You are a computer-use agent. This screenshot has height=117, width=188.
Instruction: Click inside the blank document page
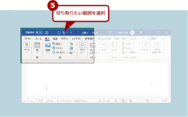tap(96, 79)
